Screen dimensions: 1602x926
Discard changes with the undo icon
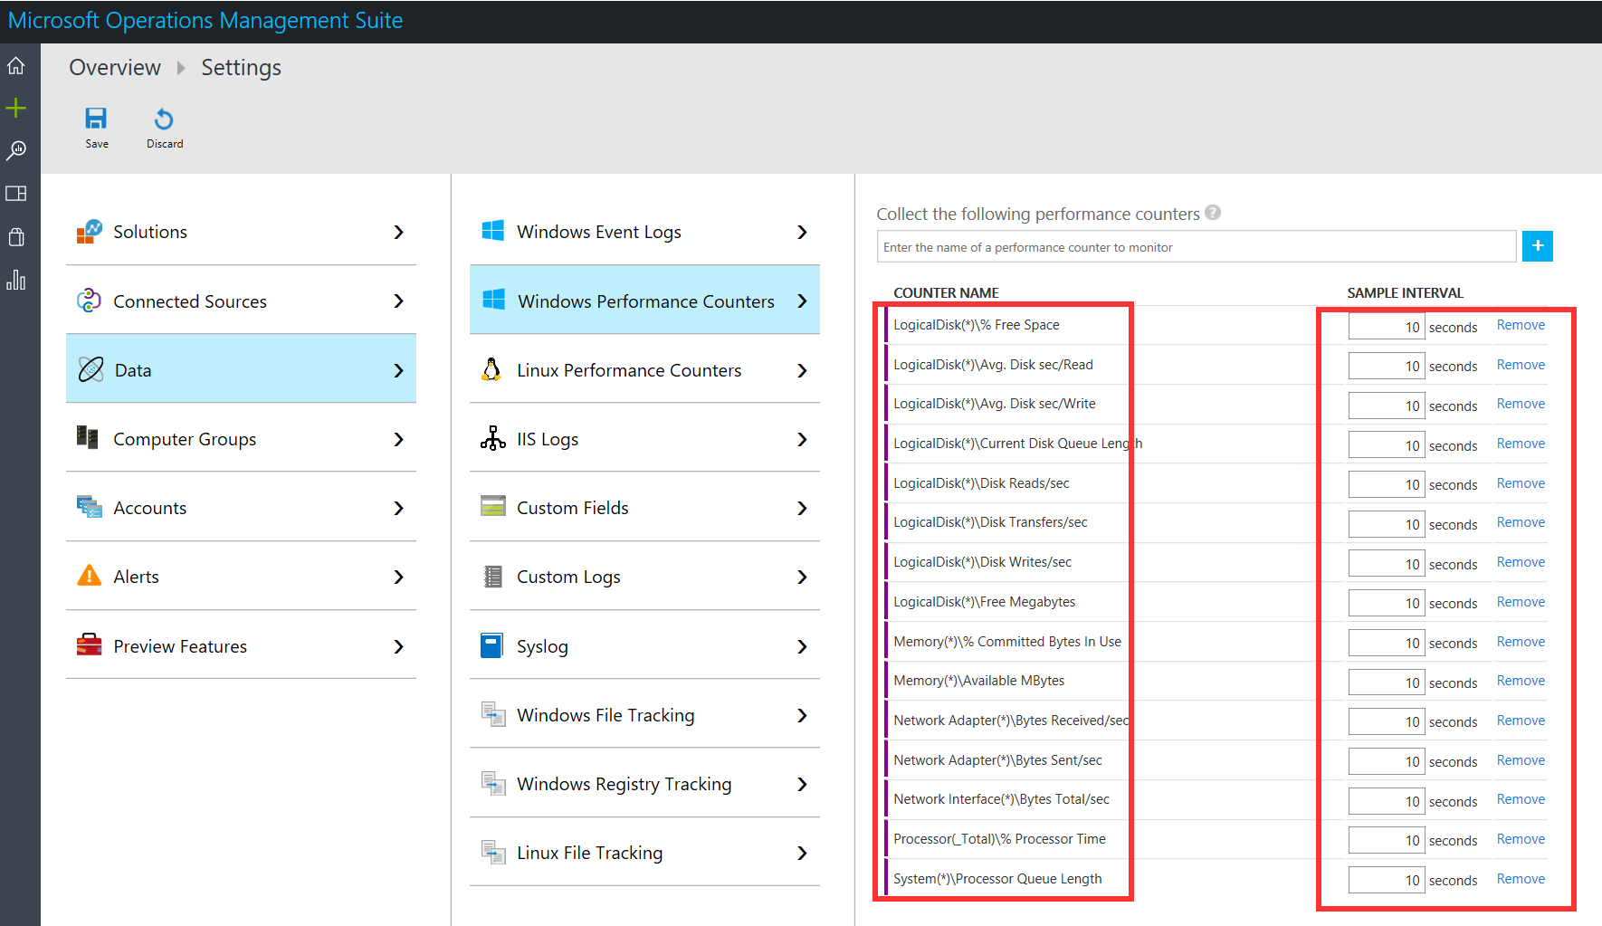pos(164,119)
